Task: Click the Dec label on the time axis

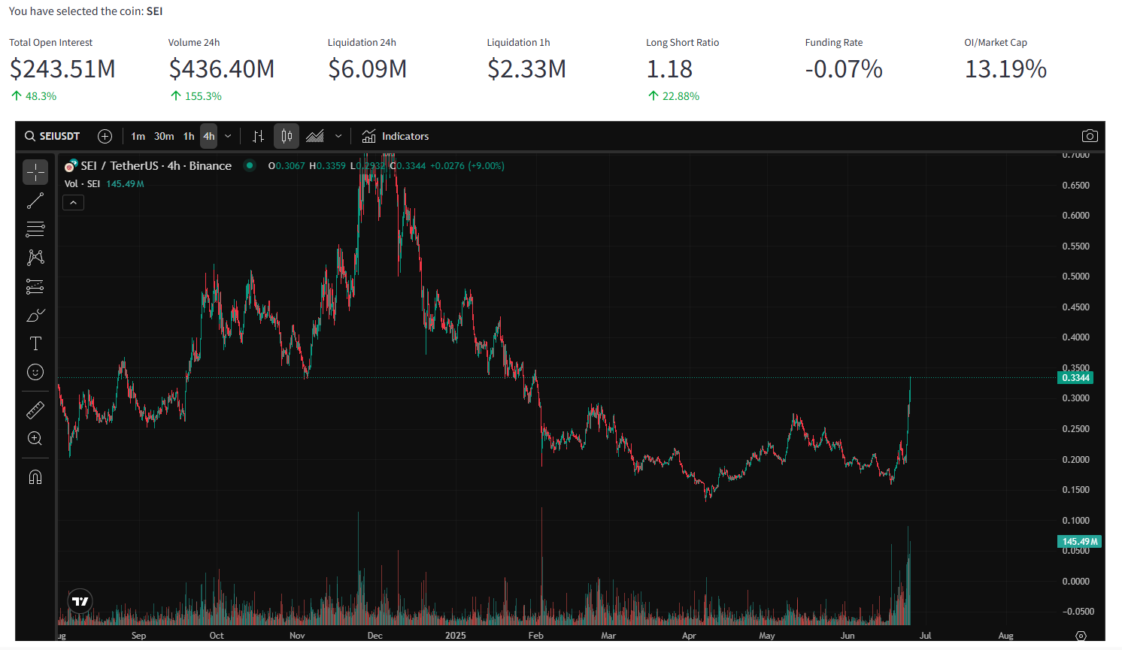Action: coord(375,636)
